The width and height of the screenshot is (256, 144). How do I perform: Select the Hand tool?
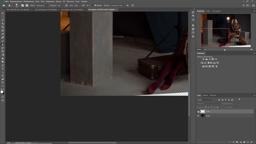coord(3,79)
